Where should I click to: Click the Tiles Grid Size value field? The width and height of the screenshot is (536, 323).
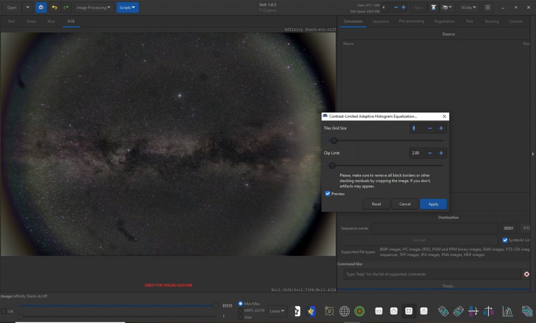[417, 128]
